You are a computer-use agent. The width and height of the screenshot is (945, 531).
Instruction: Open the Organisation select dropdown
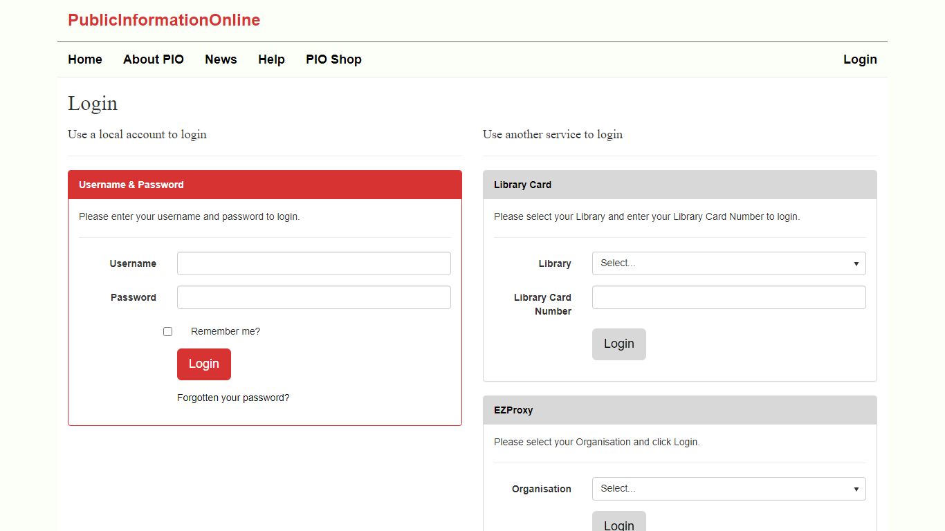pos(729,489)
